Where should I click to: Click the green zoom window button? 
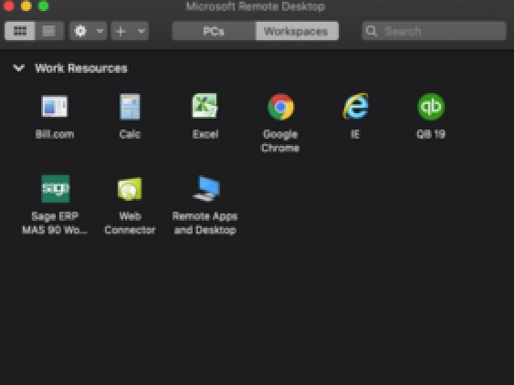pos(43,5)
